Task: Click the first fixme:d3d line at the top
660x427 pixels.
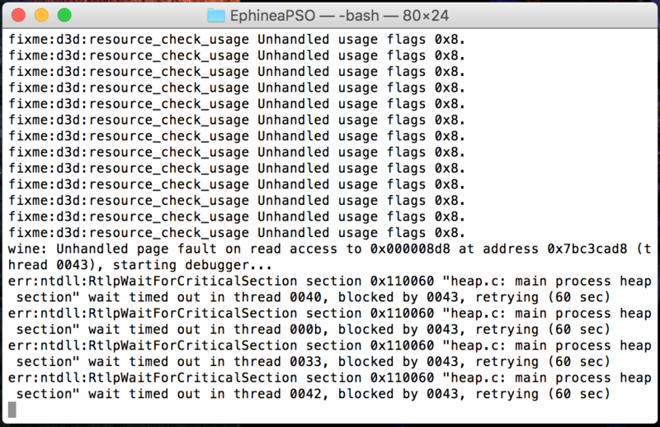Action: (237, 39)
